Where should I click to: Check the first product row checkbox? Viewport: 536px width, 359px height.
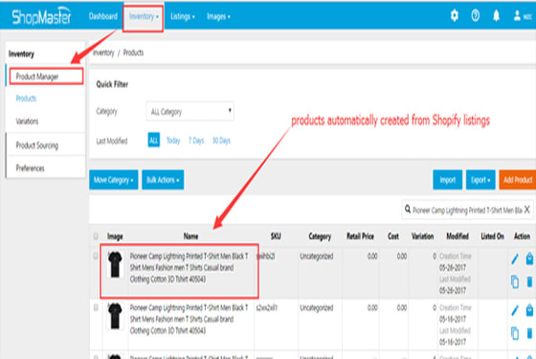point(96,257)
